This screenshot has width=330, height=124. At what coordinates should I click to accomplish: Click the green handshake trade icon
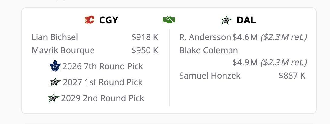169,20
